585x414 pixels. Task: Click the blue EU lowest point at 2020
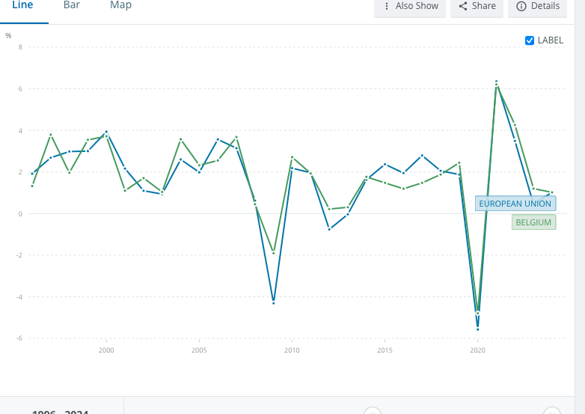[478, 329]
